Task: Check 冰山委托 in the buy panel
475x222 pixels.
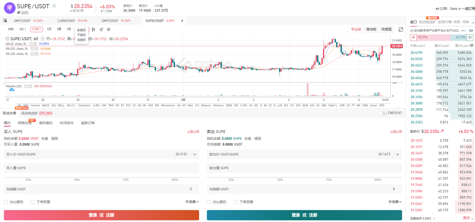Action: 6,202
